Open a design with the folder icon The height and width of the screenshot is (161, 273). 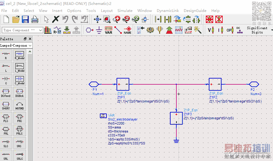tap(16, 19)
